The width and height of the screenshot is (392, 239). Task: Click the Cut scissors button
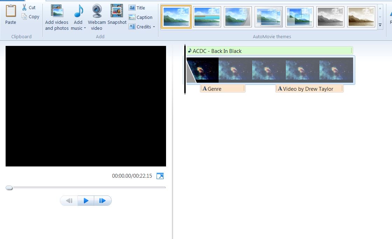click(29, 7)
